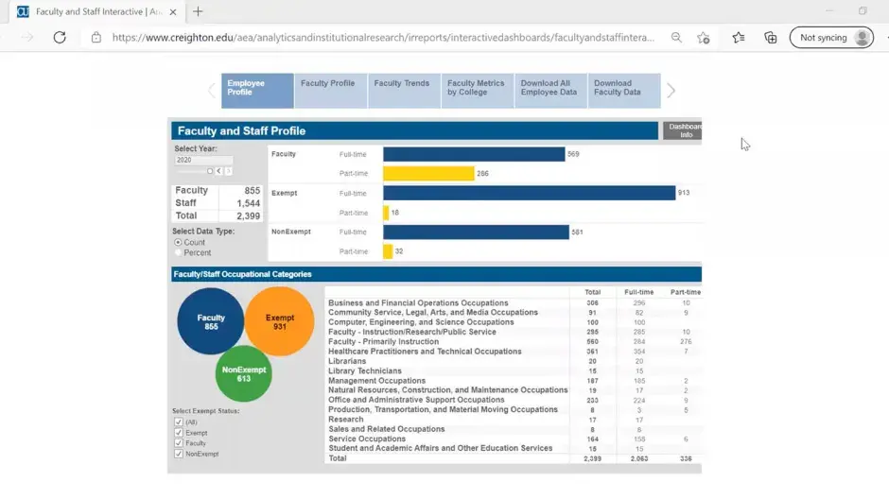Uncheck the Exempt status checkbox
The image size is (889, 499).
coord(178,433)
